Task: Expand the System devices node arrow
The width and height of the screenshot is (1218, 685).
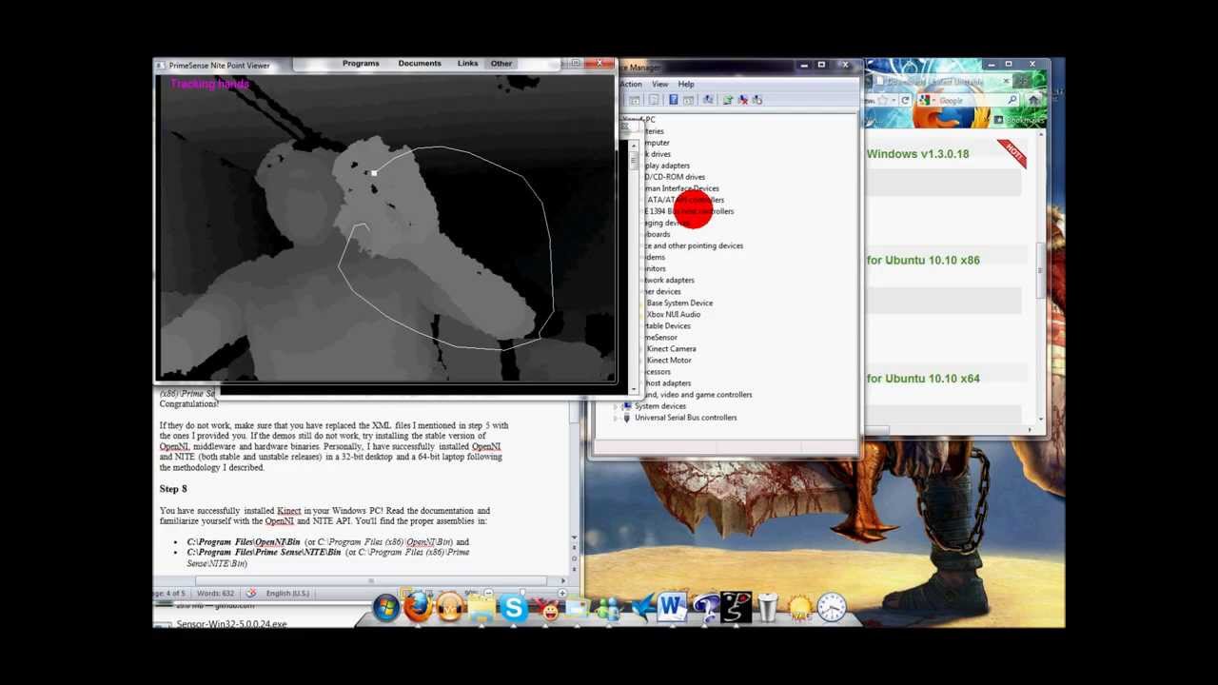Action: 618,406
